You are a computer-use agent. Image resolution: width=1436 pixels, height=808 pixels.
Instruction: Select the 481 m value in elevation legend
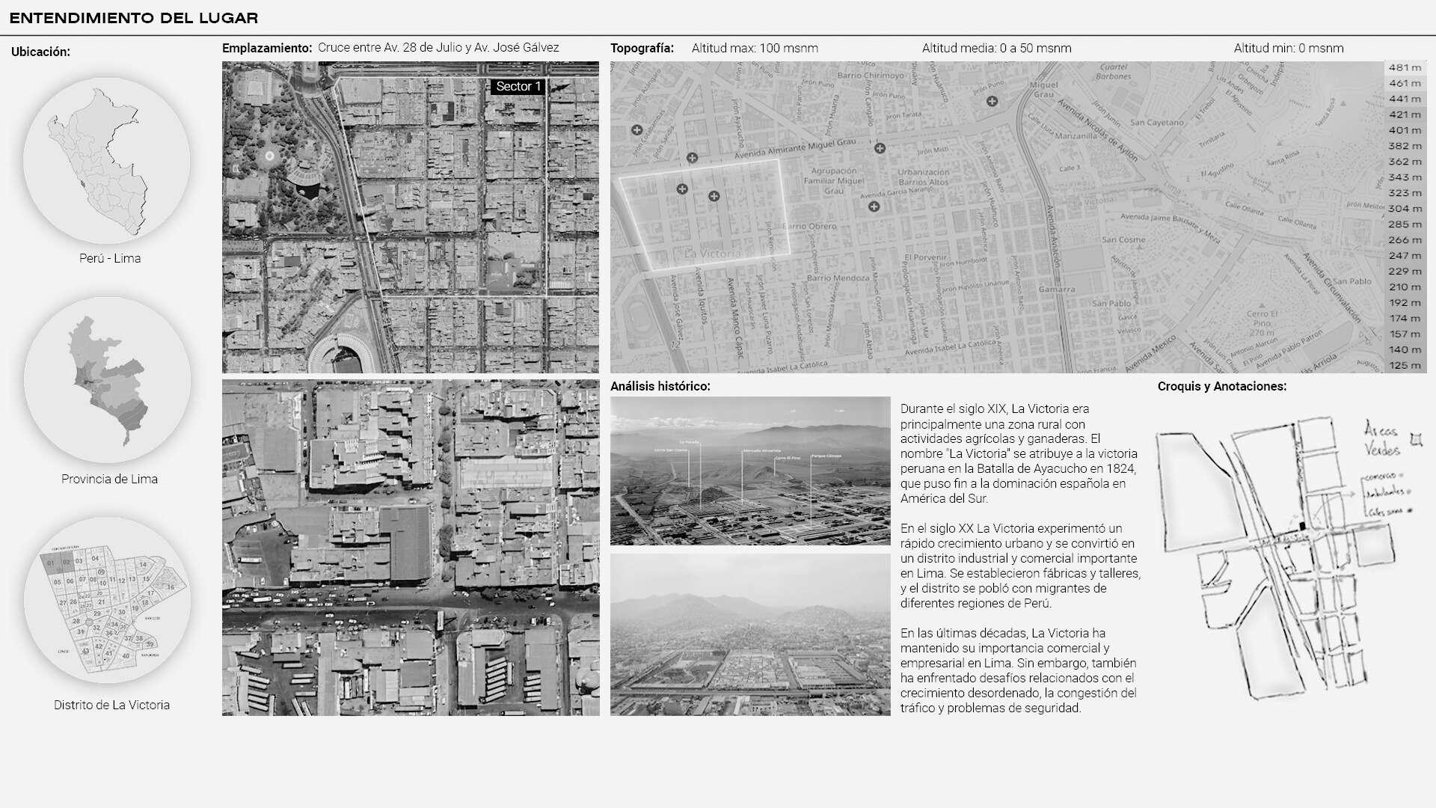(1404, 67)
